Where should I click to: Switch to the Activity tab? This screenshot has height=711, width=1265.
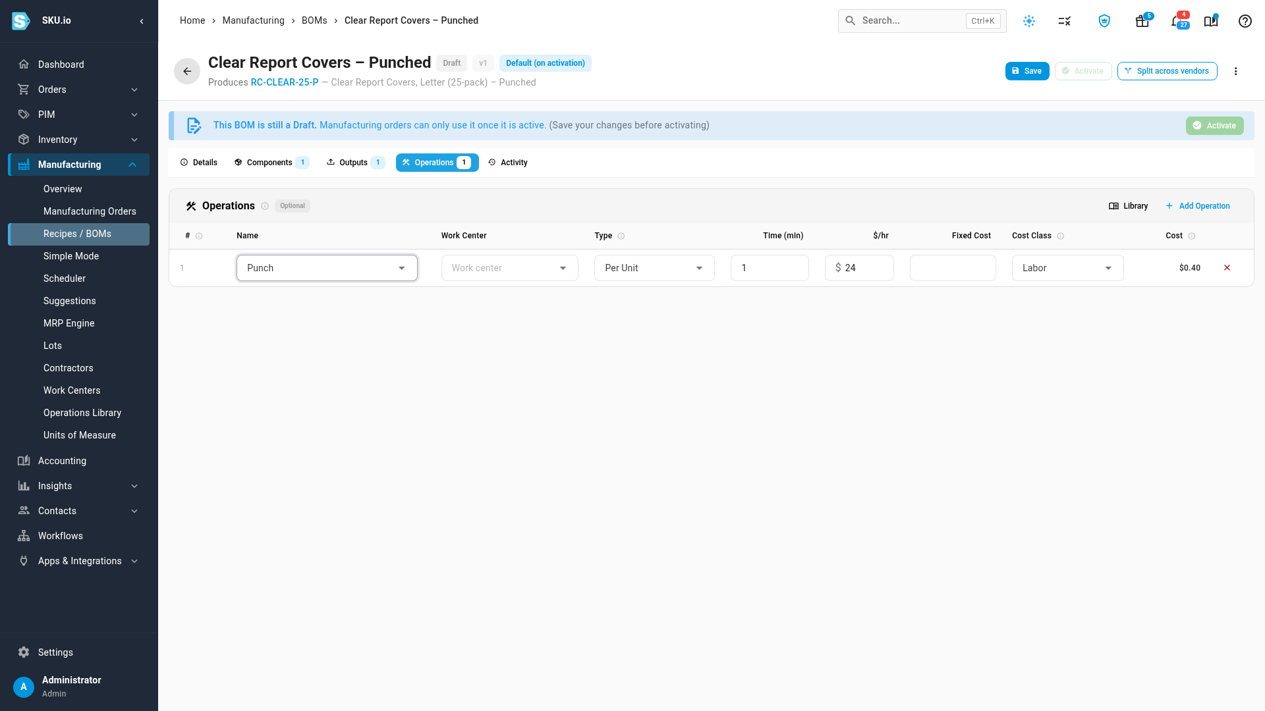tap(508, 163)
